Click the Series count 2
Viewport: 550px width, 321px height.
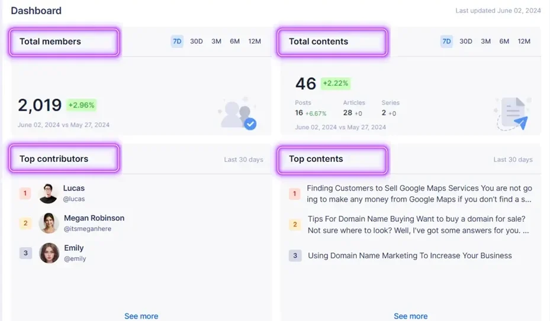384,113
